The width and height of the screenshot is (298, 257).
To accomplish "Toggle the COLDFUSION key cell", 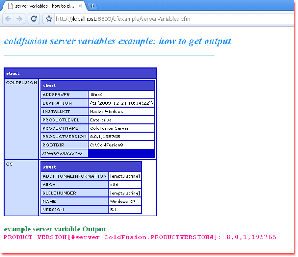I will point(21,119).
